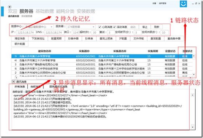Sort by the 采集器ID column header
The height and width of the screenshot is (138, 203).
click(x=84, y=51)
